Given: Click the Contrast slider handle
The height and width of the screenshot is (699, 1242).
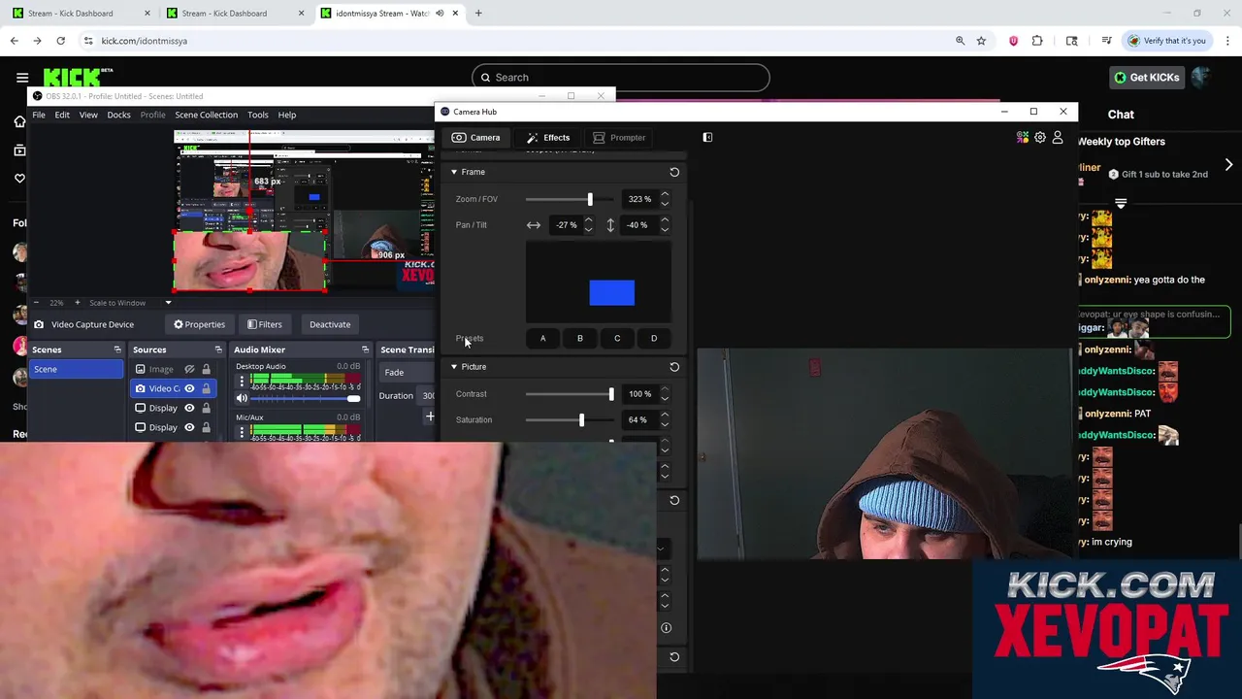Looking at the screenshot, I should pyautogui.click(x=611, y=394).
